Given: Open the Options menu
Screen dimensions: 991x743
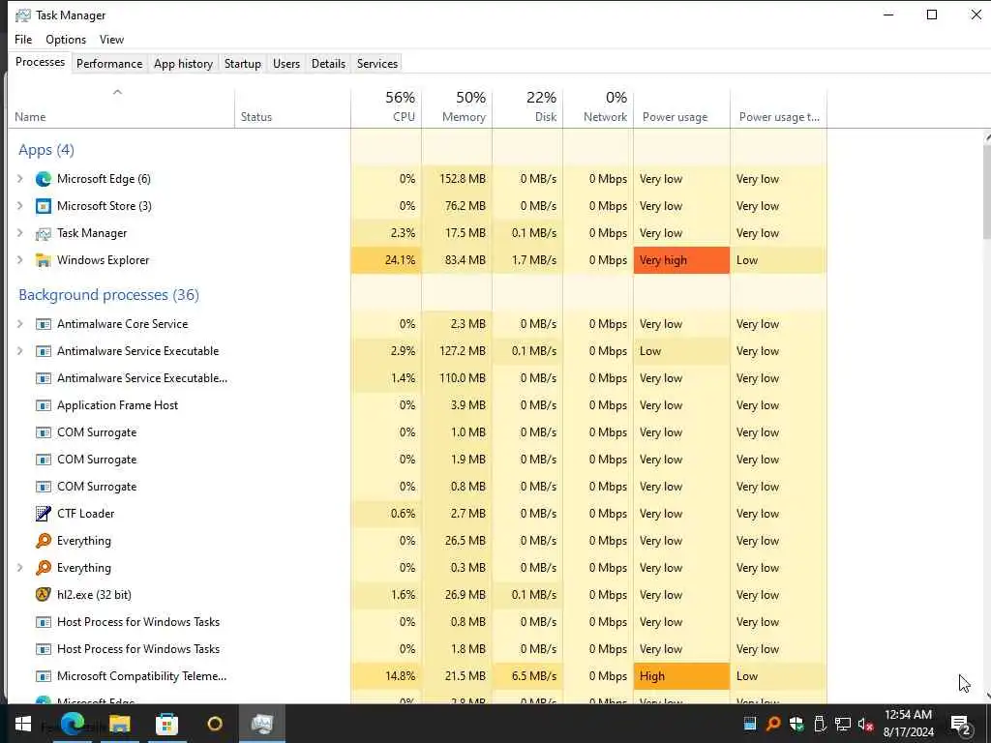Looking at the screenshot, I should [x=66, y=39].
